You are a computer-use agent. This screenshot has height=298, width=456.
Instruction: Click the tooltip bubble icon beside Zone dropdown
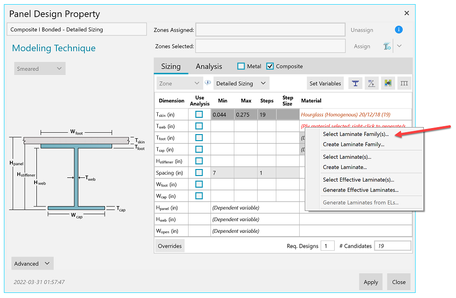208,83
